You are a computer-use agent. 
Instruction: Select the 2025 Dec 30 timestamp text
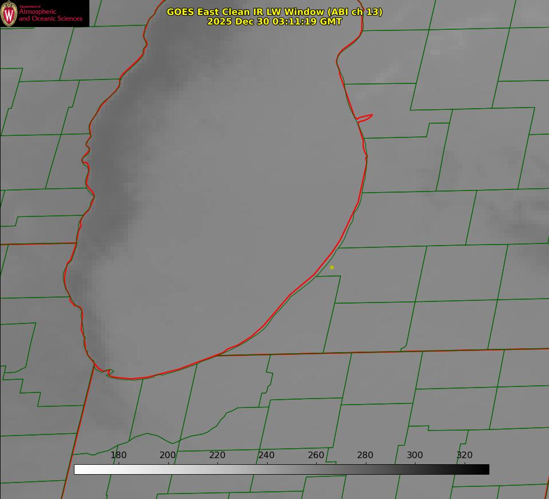click(x=275, y=22)
